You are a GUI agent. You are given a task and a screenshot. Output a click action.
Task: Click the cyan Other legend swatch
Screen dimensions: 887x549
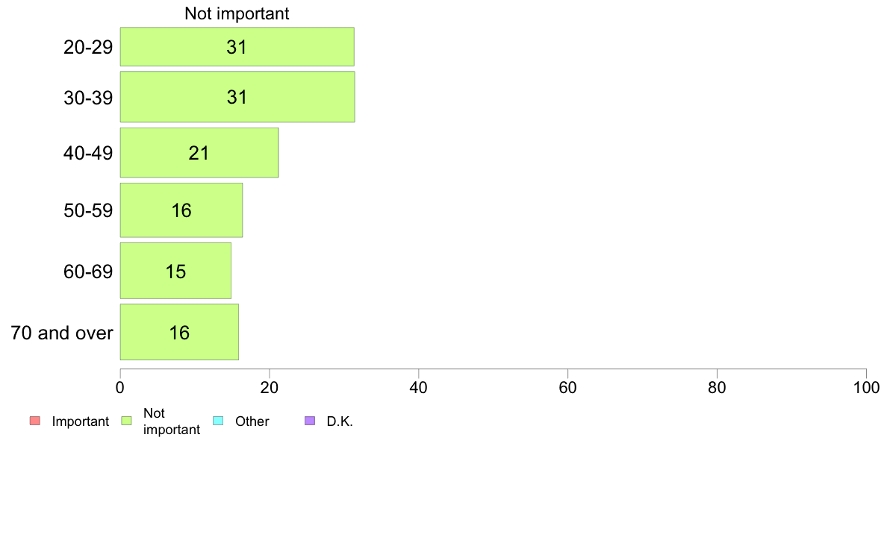point(218,421)
